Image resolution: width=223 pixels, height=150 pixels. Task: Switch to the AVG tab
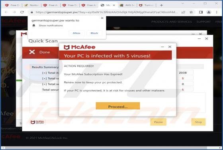[x=127, y=5]
